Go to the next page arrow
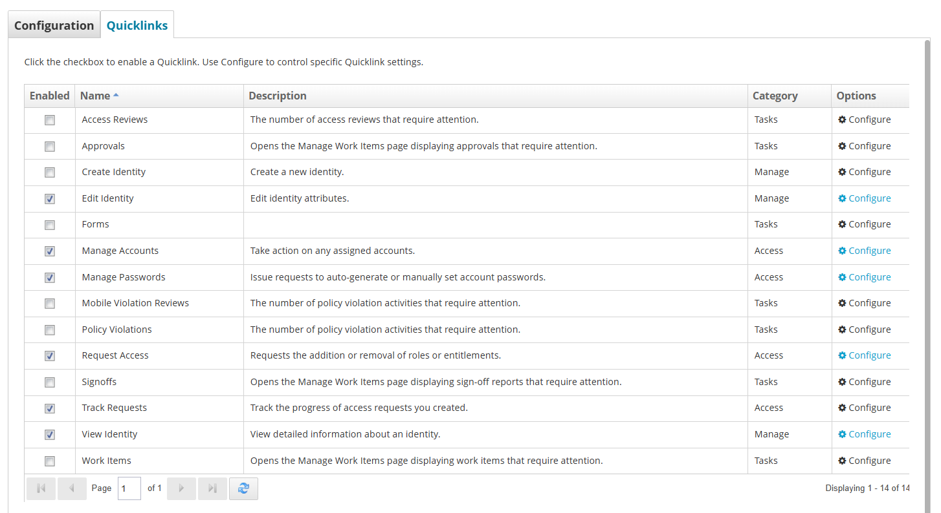 181,488
